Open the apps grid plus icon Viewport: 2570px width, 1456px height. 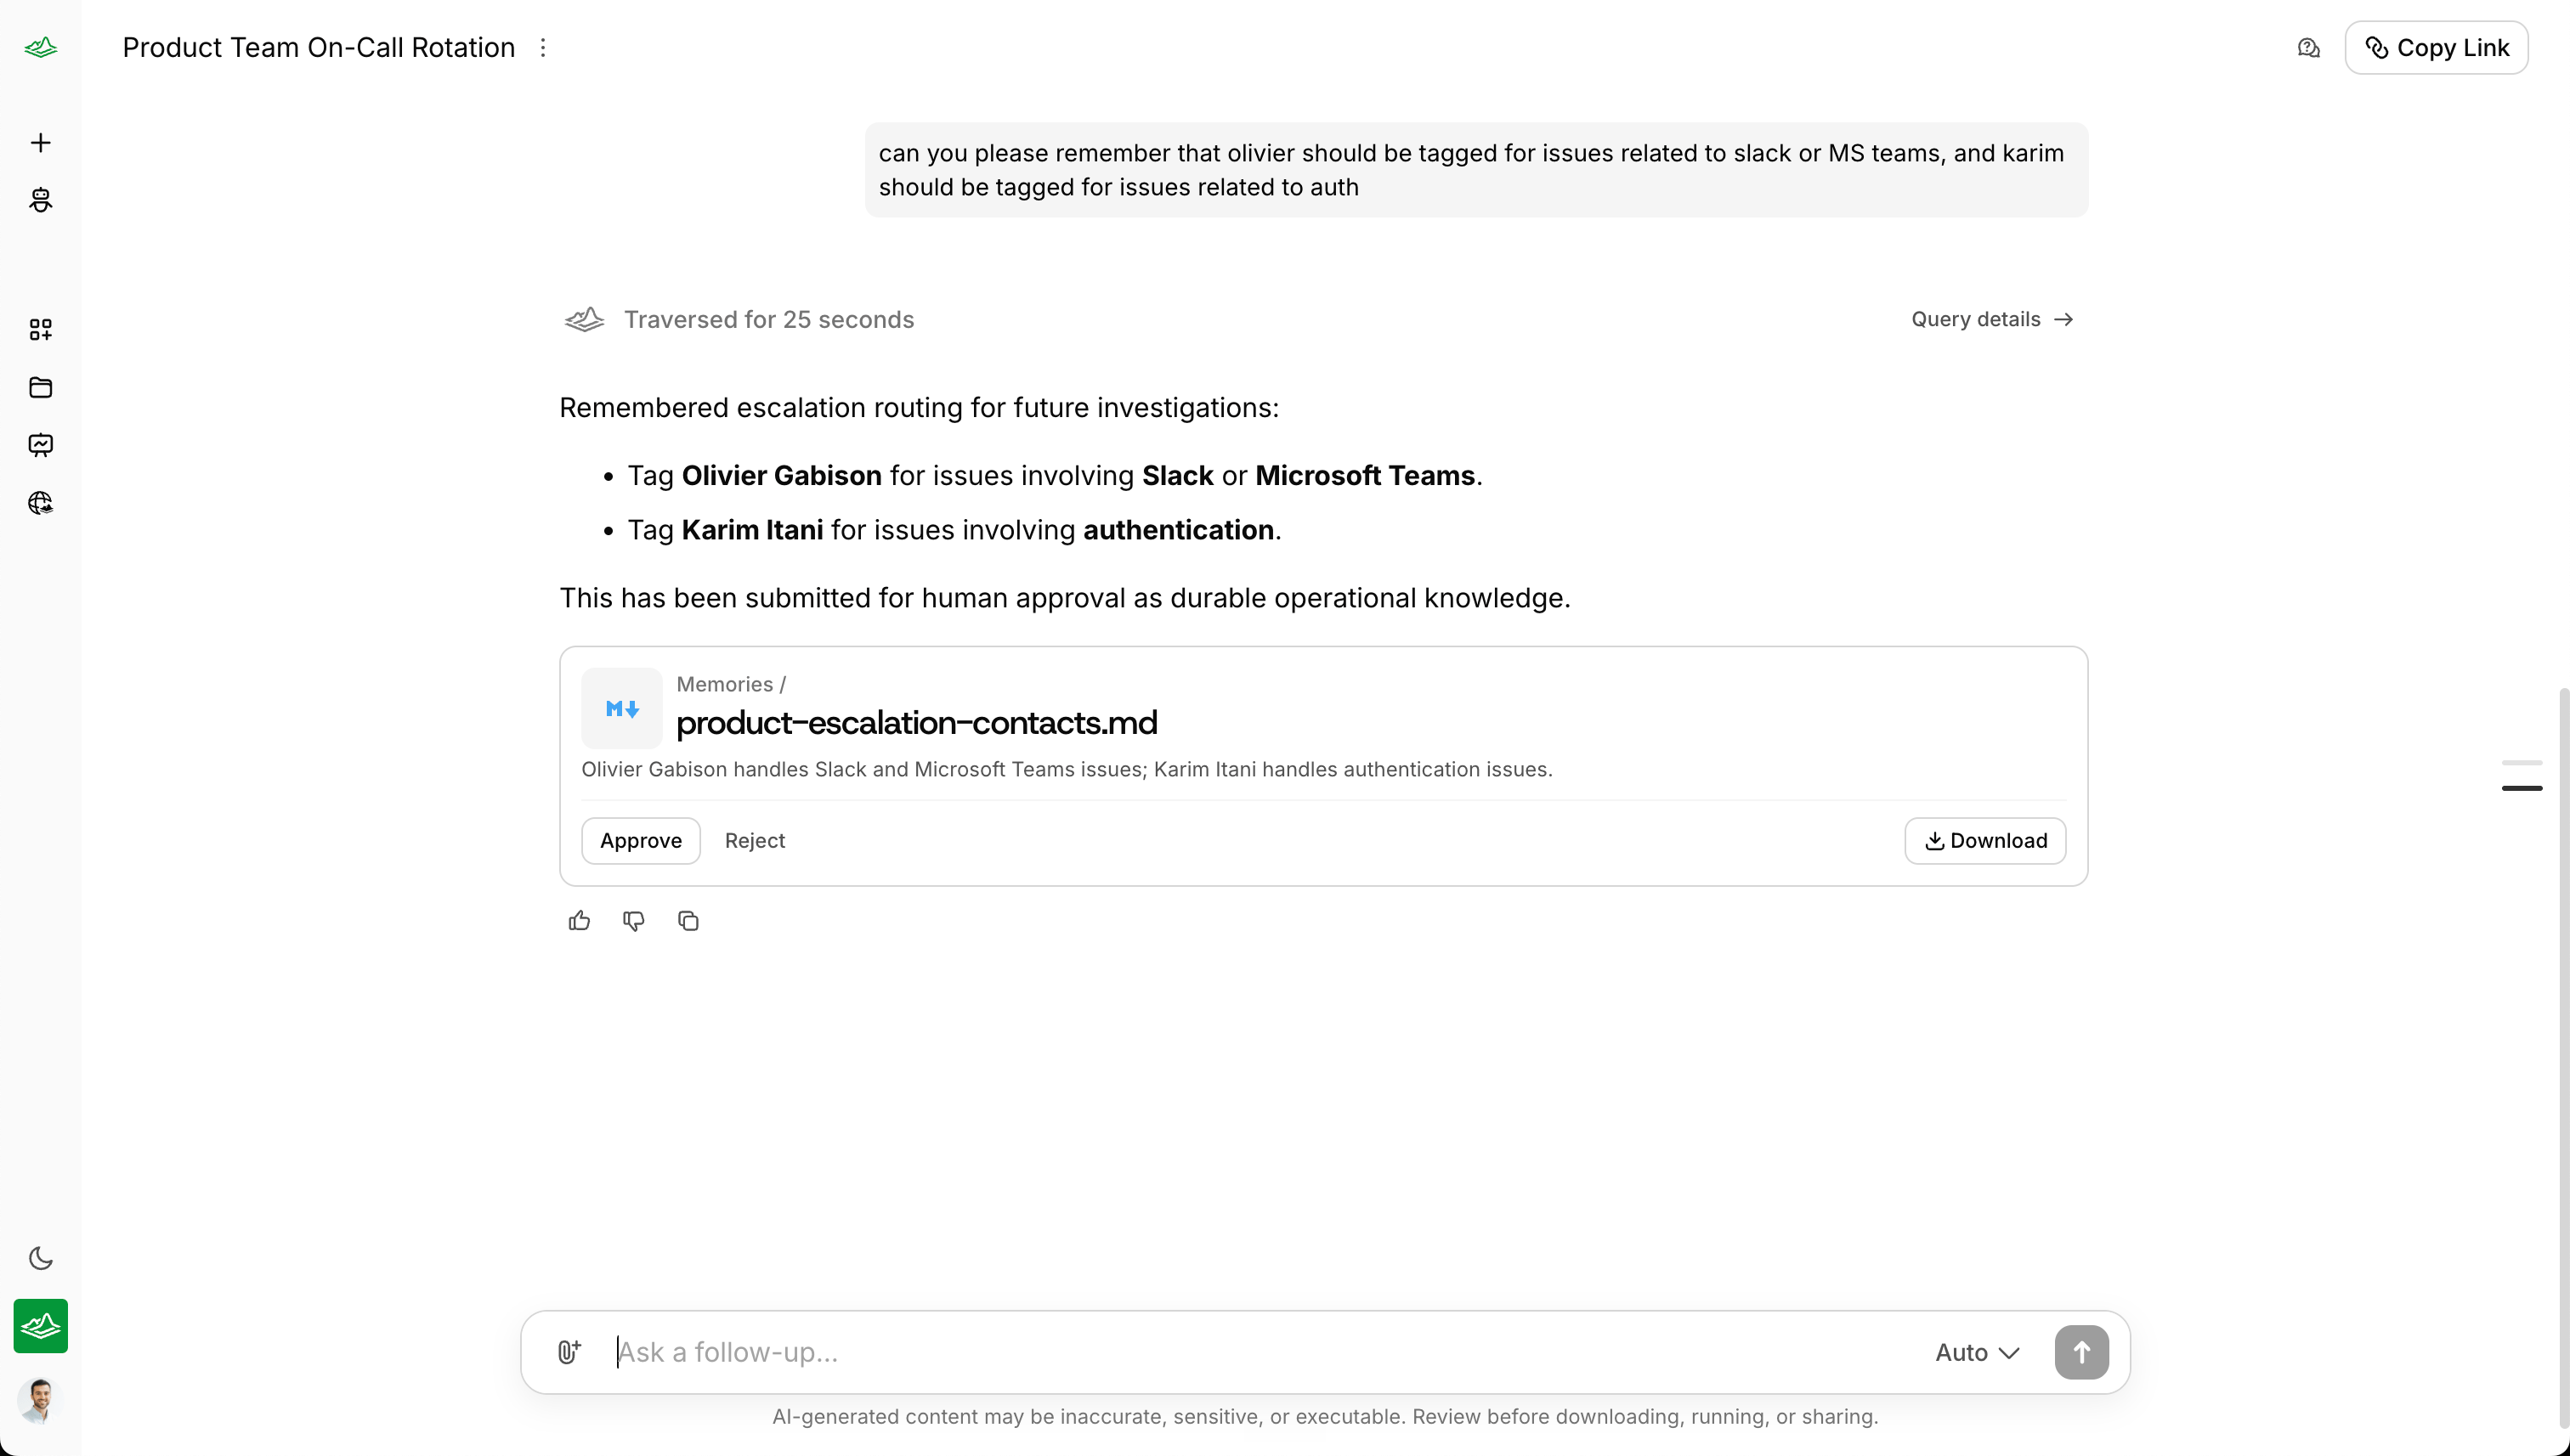40,330
